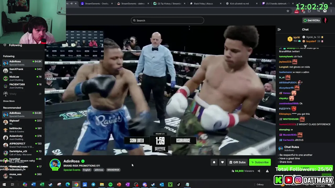Open Outlook from the taskbar

pos(162,185)
